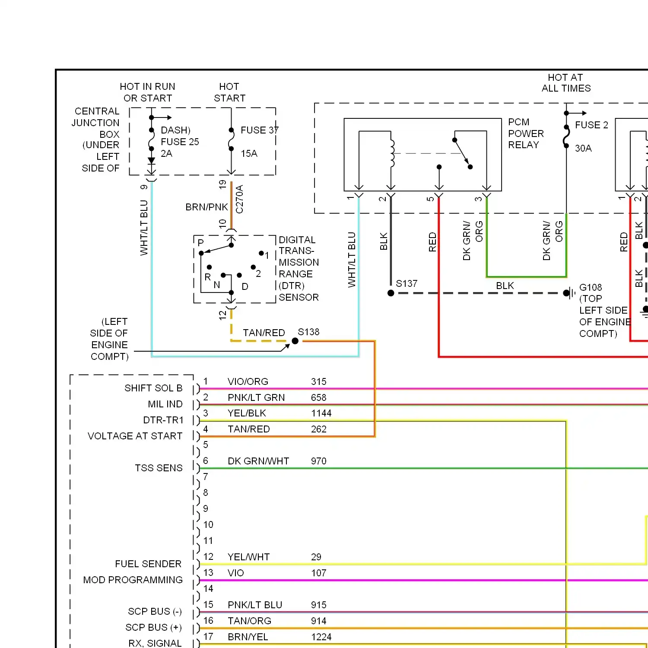Viewport: 648px width, 648px height.
Task: Click the FUSE 25 label
Action: 180,142
